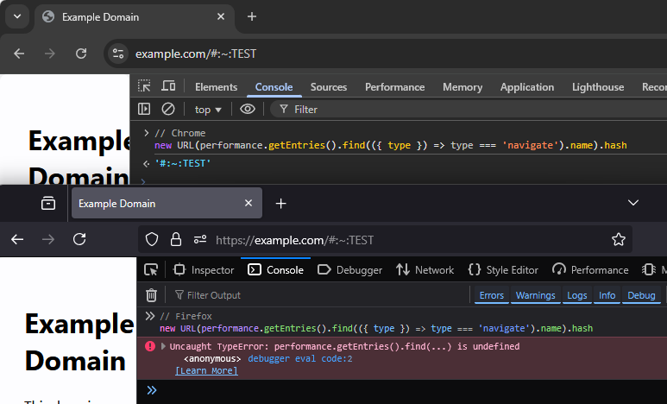
Task: Switch to Elements tab in Chrome DevTools
Action: pos(216,87)
